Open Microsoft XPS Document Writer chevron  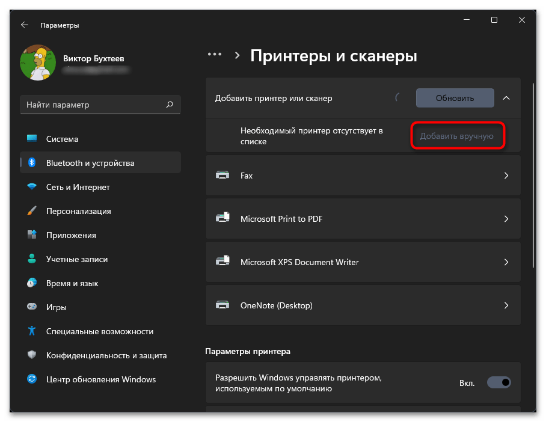click(x=506, y=262)
